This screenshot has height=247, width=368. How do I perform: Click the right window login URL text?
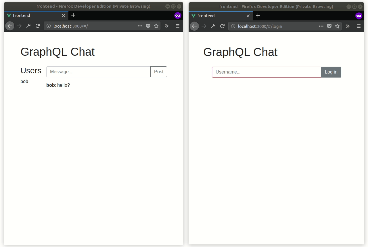pyautogui.click(x=260, y=26)
